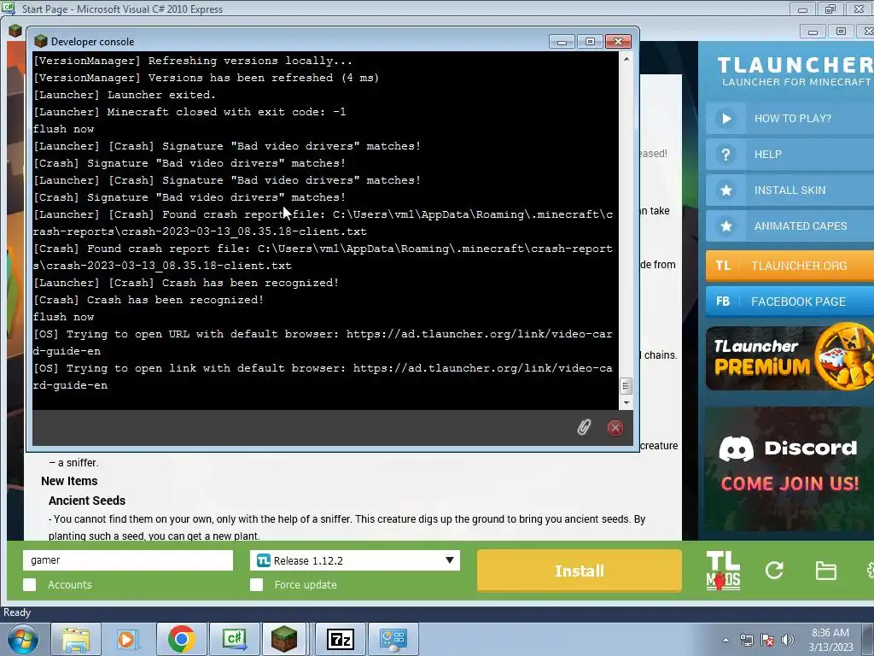Open Google Chrome from taskbar

coord(181,639)
